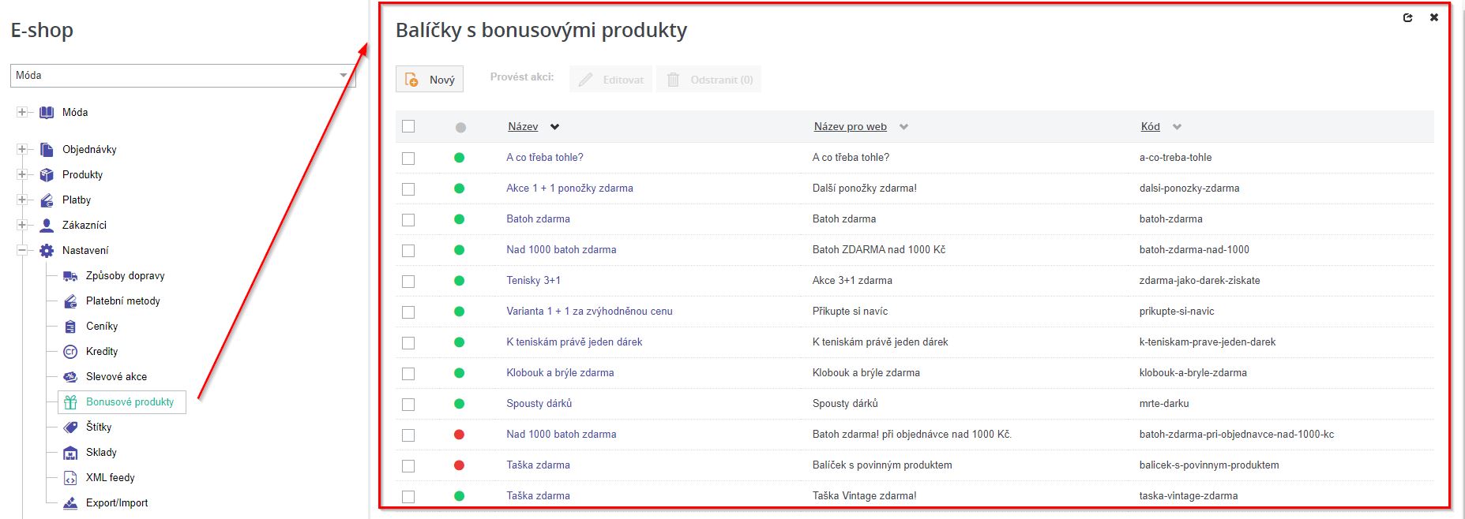Sort by the Název pro web header

point(851,126)
